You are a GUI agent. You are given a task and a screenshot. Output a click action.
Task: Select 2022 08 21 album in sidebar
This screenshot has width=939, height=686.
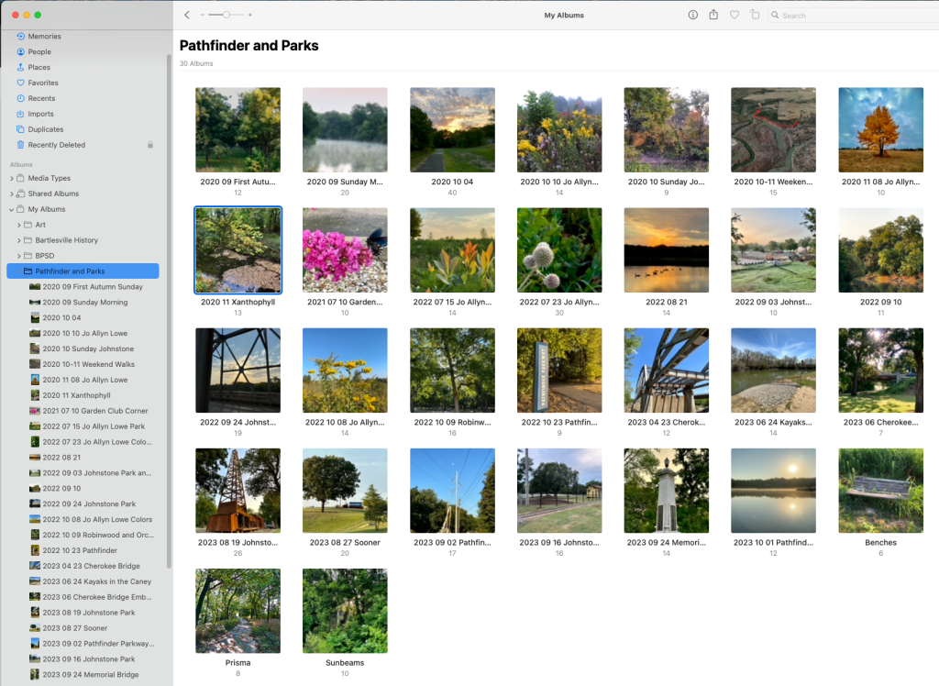61,458
